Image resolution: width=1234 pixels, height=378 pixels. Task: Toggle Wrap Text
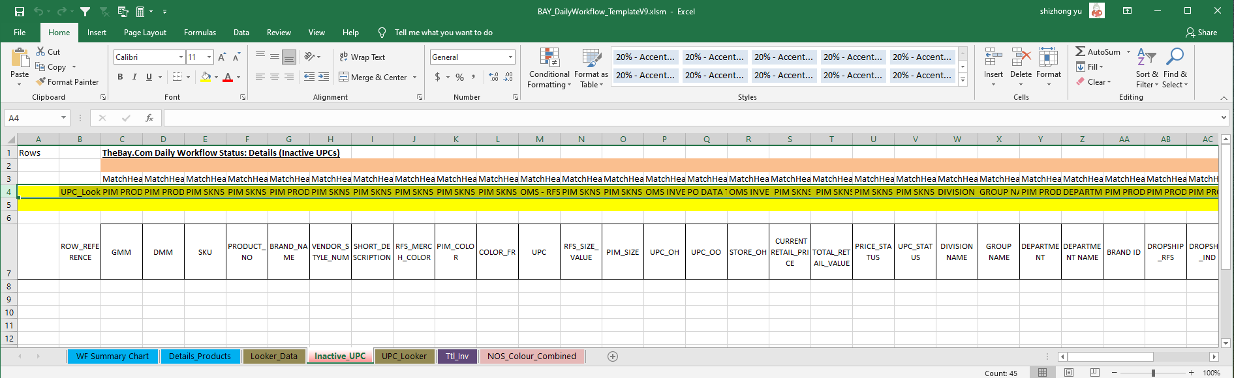tap(362, 57)
